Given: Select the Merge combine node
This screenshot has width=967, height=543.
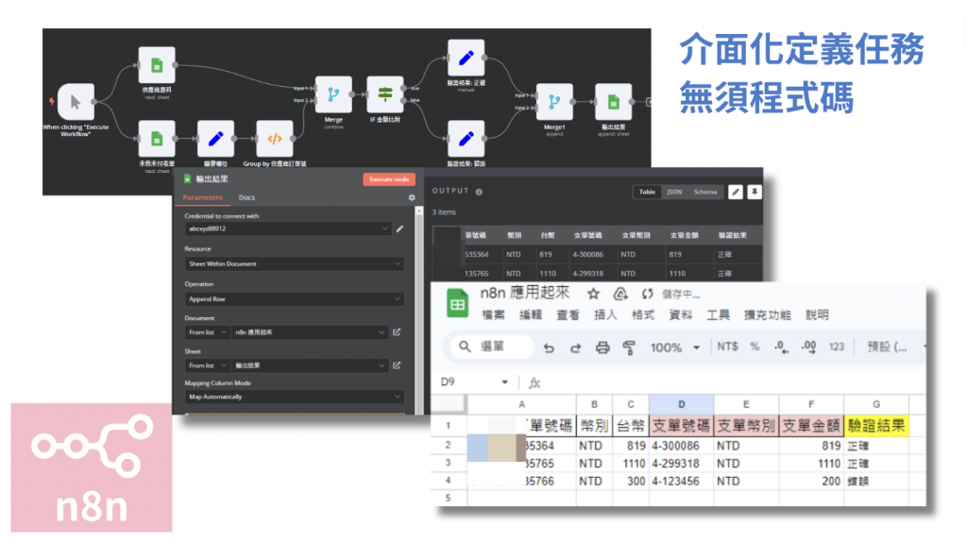Looking at the screenshot, I should coord(333,94).
